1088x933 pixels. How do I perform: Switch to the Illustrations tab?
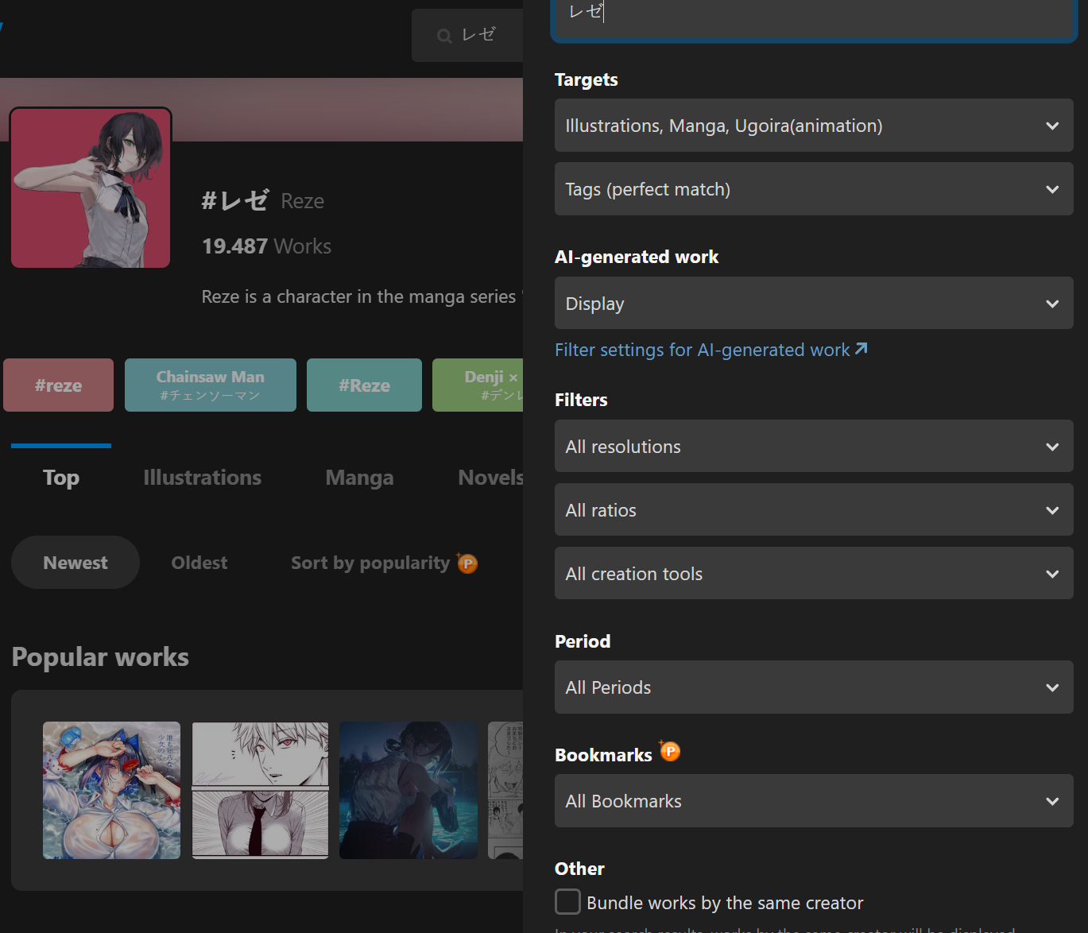point(203,478)
